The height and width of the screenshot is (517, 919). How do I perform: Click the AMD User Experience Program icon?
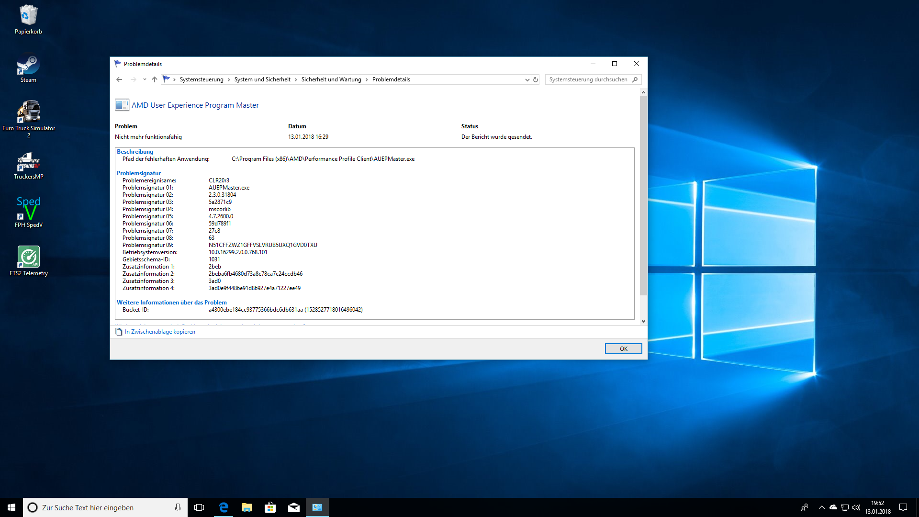pos(122,105)
